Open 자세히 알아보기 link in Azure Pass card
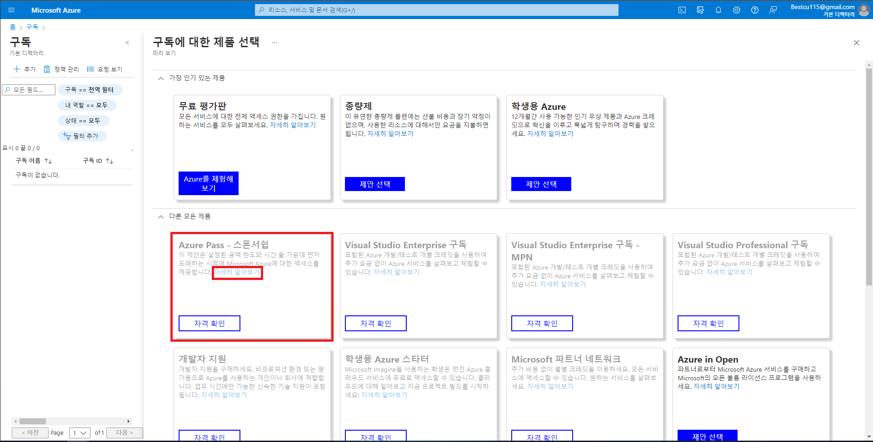The image size is (873, 442). tap(237, 272)
